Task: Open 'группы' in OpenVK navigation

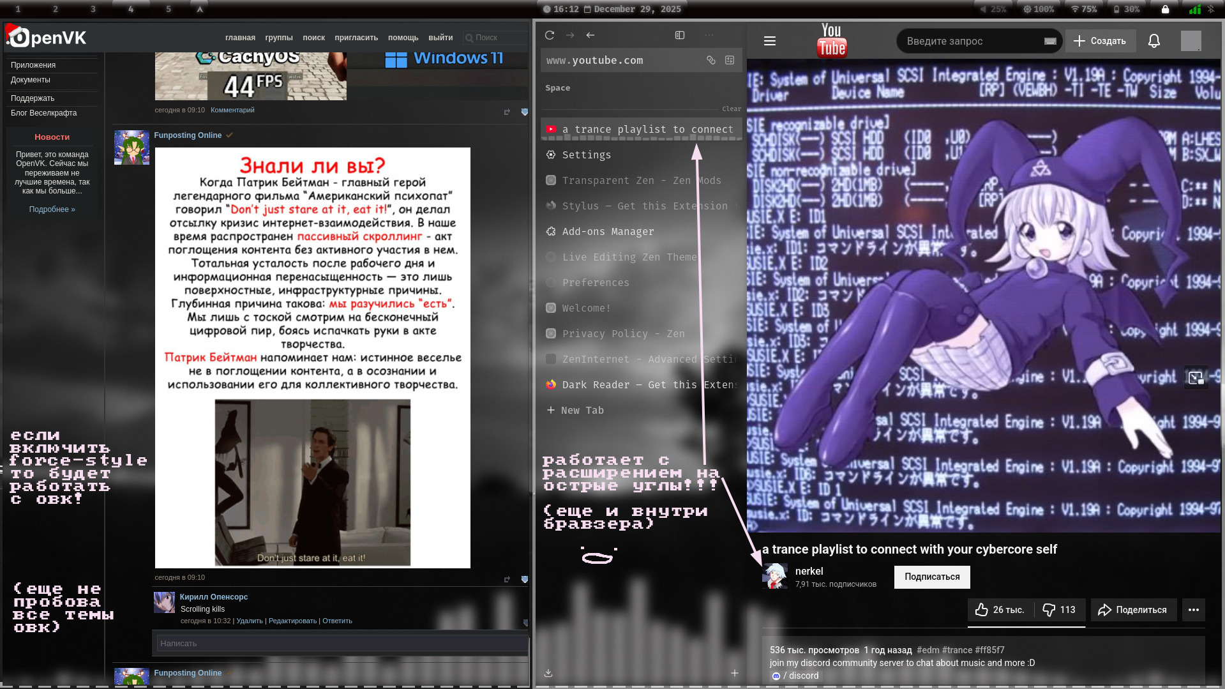Action: [x=279, y=38]
